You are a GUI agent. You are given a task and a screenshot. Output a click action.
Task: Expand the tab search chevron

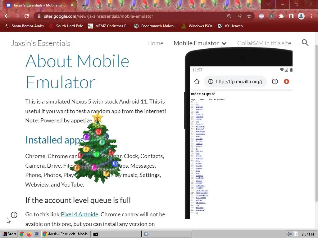(x=268, y=4)
